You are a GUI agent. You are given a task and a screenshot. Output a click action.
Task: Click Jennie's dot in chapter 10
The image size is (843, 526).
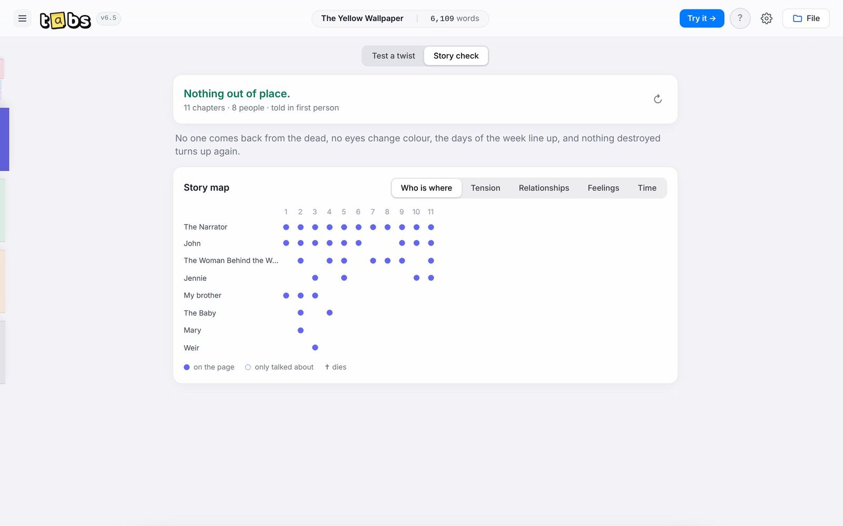416,278
